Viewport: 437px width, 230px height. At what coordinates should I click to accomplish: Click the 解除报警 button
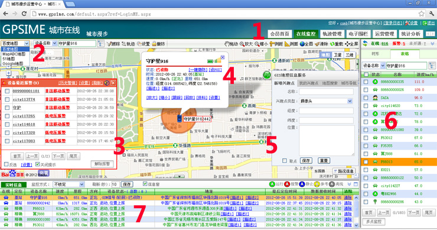[x=102, y=164]
